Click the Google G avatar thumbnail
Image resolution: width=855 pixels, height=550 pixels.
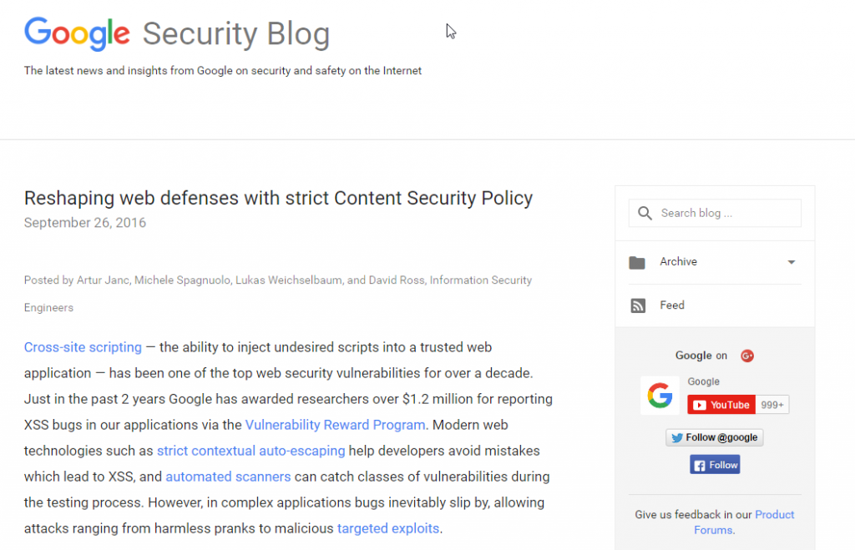click(x=660, y=396)
